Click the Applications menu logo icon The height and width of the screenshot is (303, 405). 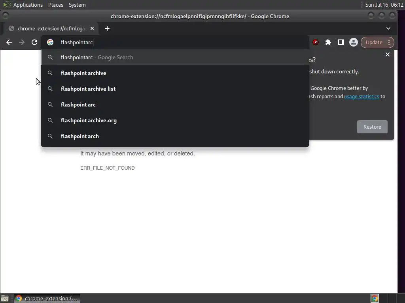6,5
